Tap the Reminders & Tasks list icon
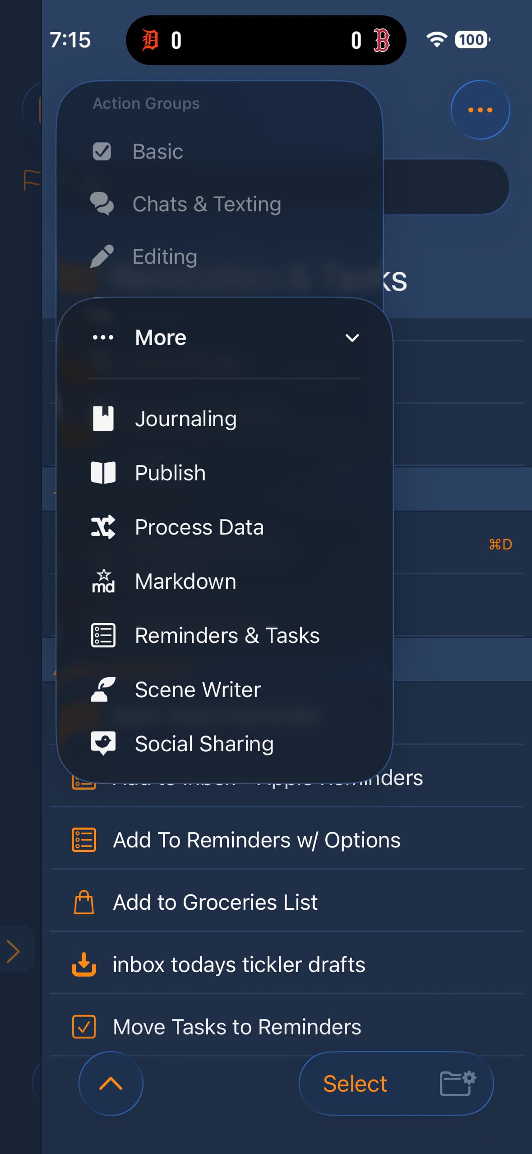532x1154 pixels. pyautogui.click(x=103, y=635)
